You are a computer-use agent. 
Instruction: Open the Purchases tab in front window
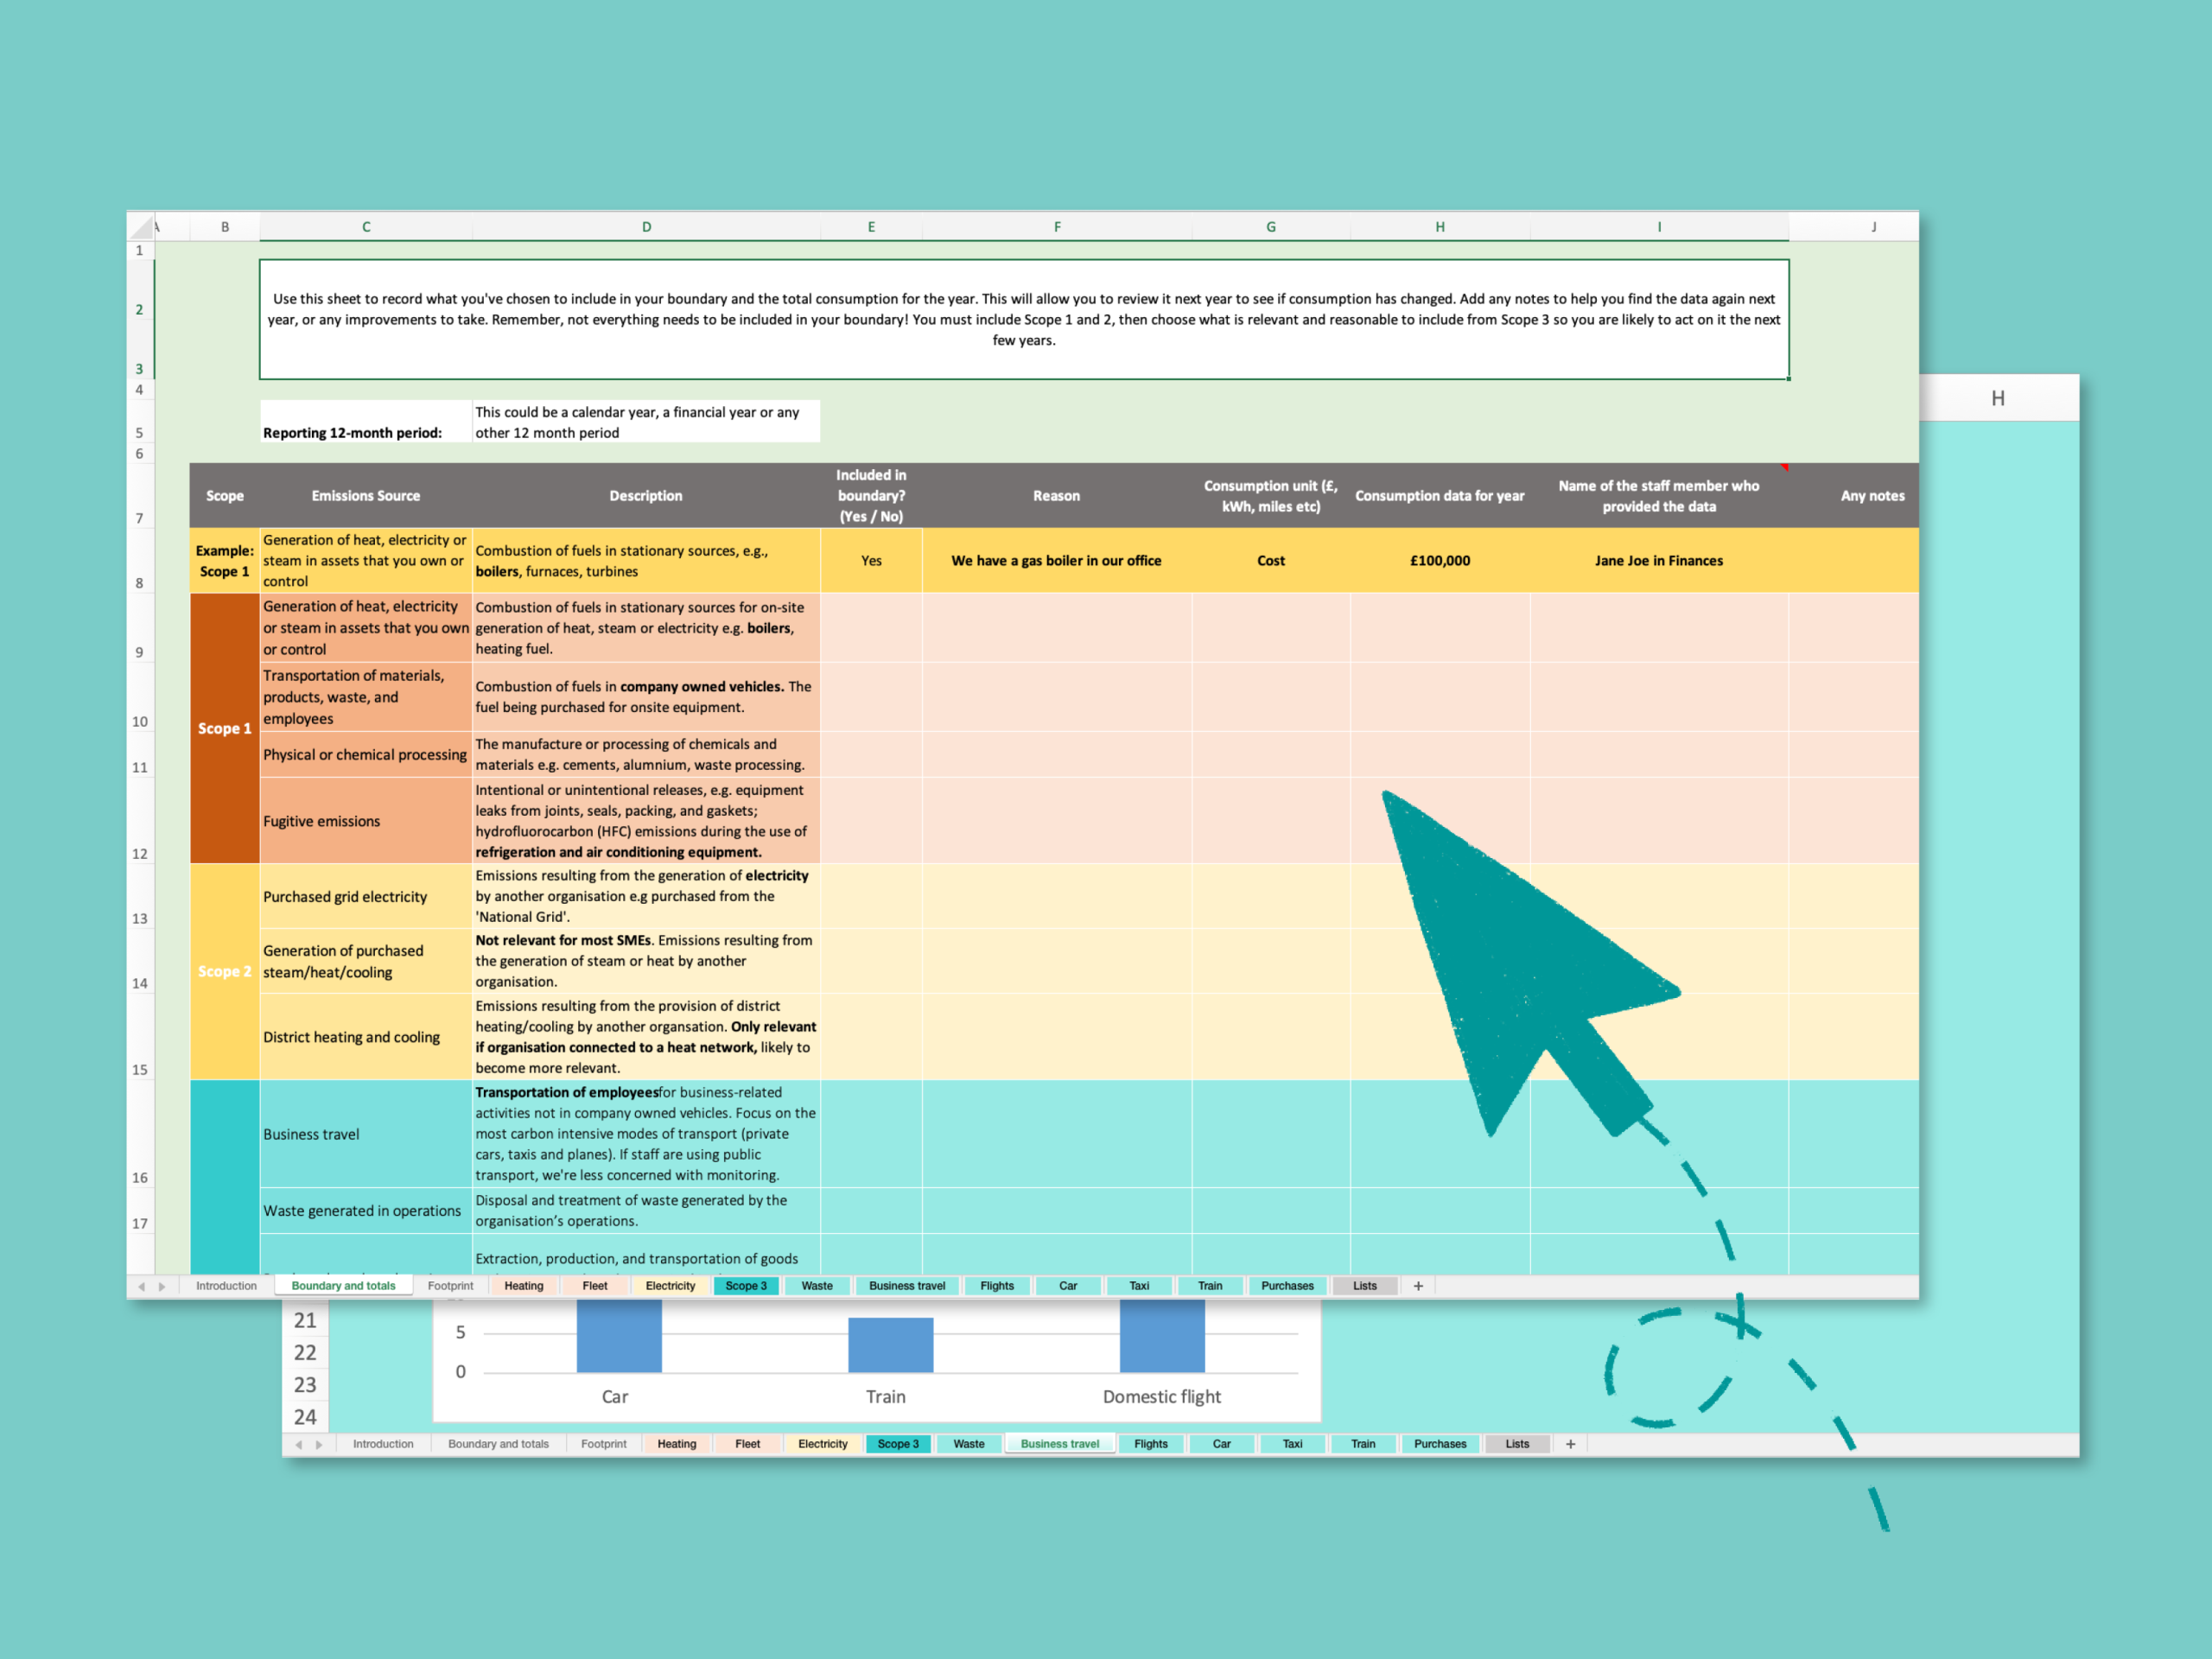[x=1287, y=1286]
